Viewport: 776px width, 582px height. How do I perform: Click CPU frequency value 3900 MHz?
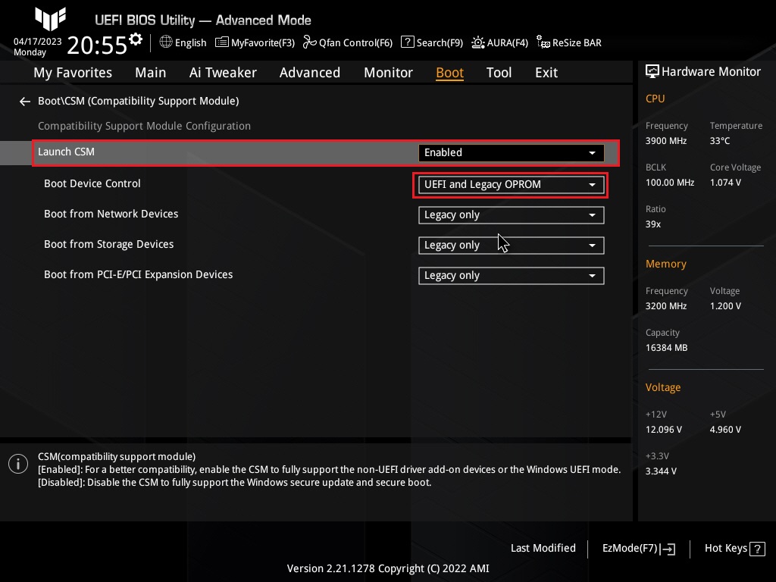(x=665, y=141)
